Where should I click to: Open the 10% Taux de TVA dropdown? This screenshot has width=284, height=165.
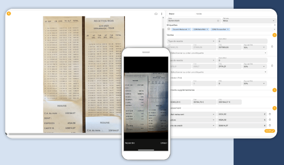pyautogui.click(x=254, y=47)
